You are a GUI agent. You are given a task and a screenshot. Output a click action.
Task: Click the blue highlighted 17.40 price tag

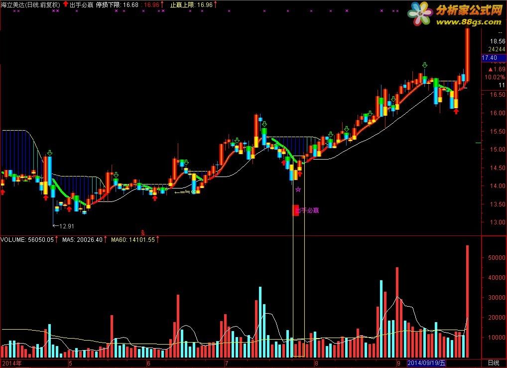(x=494, y=58)
